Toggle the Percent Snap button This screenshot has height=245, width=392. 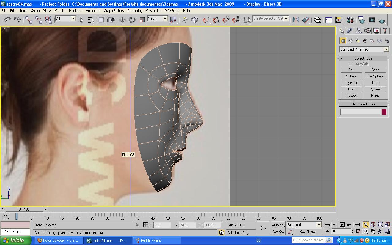tap(226, 20)
